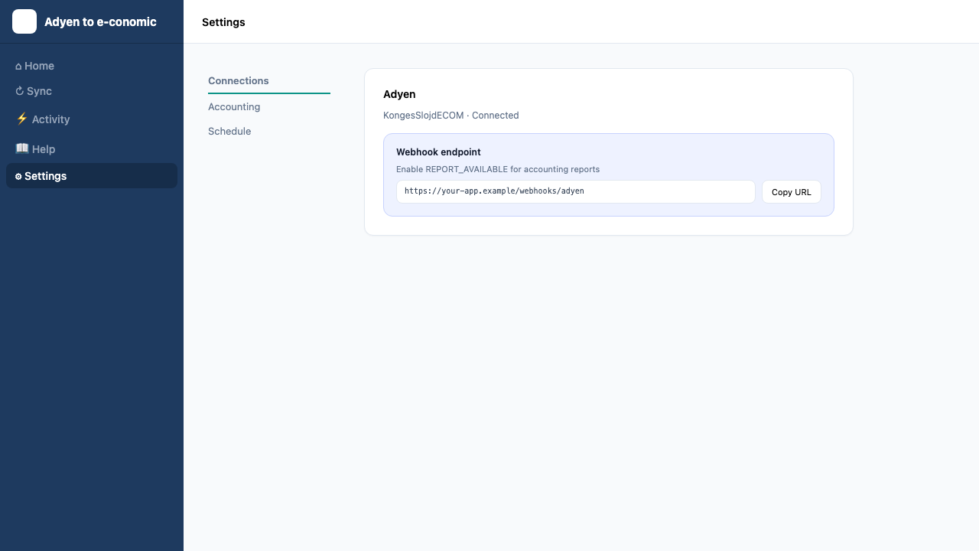
Task: Switch to the Accounting tab
Action: tap(269, 106)
